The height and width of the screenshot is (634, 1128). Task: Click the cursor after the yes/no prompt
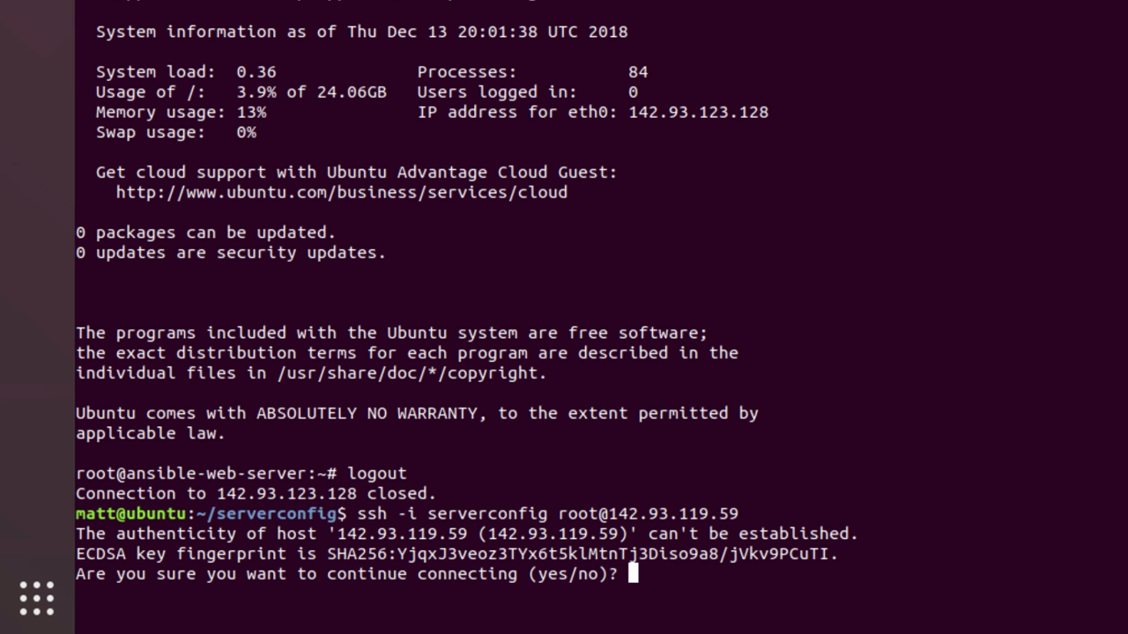click(x=633, y=574)
